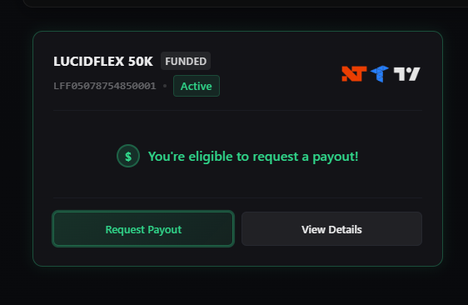This screenshot has height=305, width=468.
Task: Click the dark gray View Details button
Action: [x=331, y=229]
